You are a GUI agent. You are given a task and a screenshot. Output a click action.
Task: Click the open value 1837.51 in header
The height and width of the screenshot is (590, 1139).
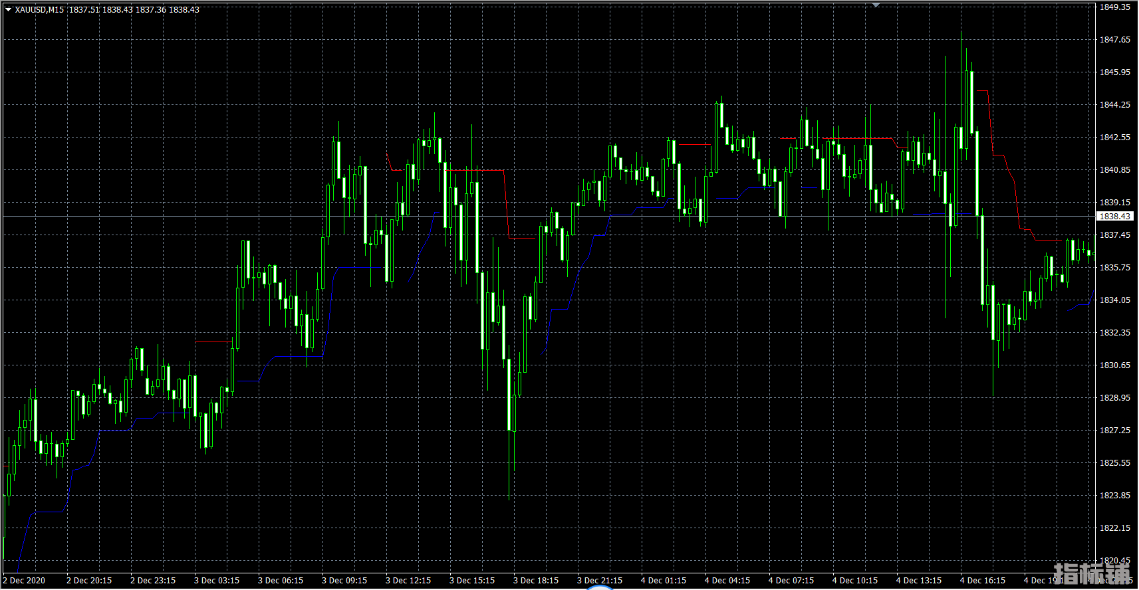click(84, 10)
